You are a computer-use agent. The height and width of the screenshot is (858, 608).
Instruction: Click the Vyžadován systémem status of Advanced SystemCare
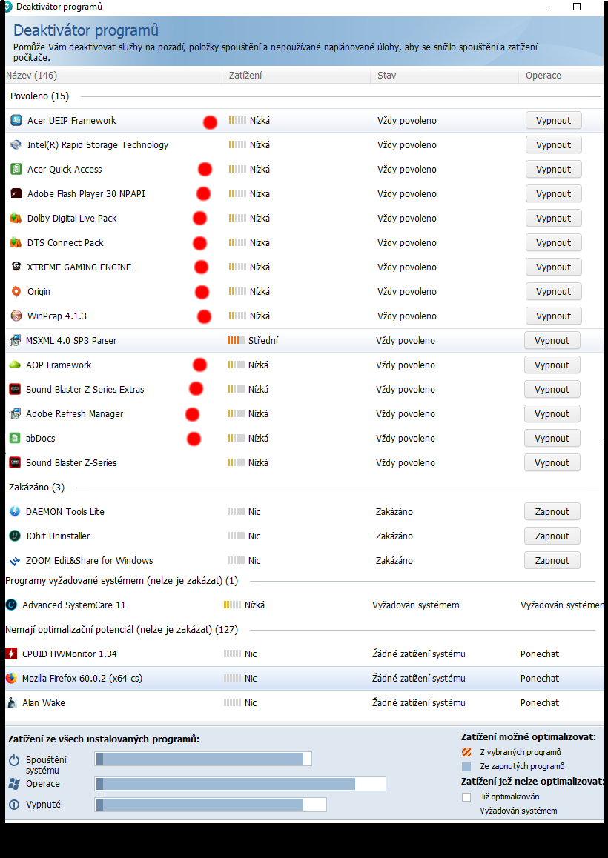coord(416,605)
